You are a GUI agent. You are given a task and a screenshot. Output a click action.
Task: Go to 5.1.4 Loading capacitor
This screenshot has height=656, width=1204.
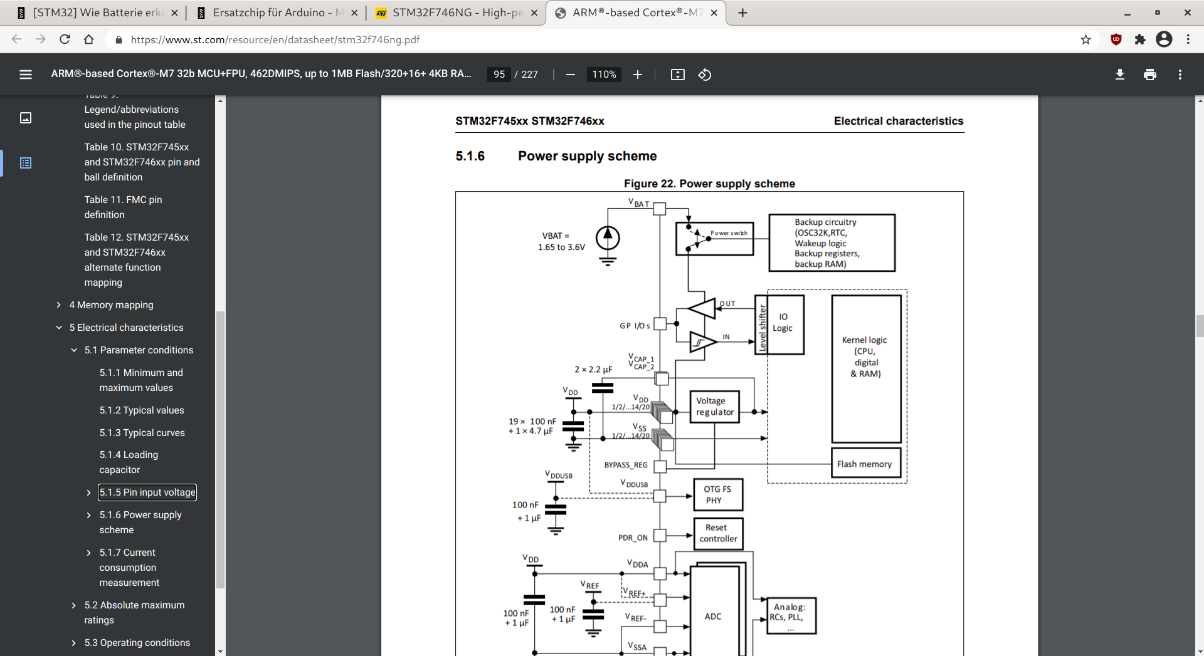(129, 462)
